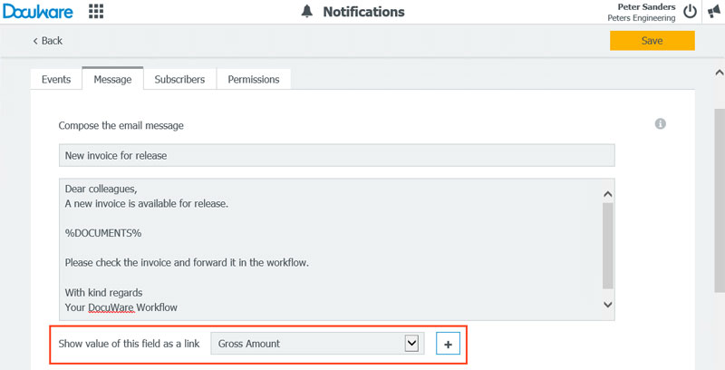Open the Permissions tab

[x=254, y=80]
